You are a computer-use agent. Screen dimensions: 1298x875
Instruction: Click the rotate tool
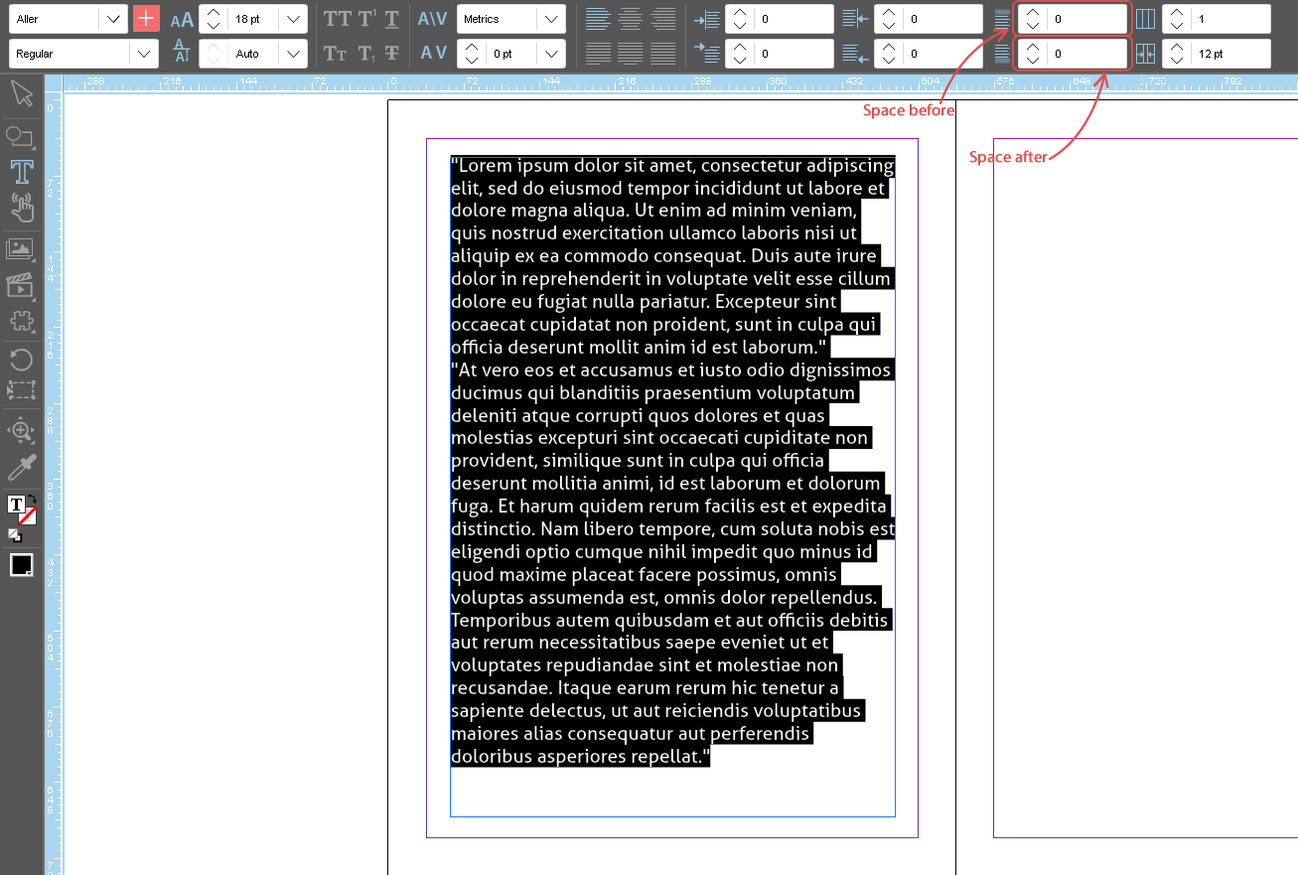click(21, 359)
